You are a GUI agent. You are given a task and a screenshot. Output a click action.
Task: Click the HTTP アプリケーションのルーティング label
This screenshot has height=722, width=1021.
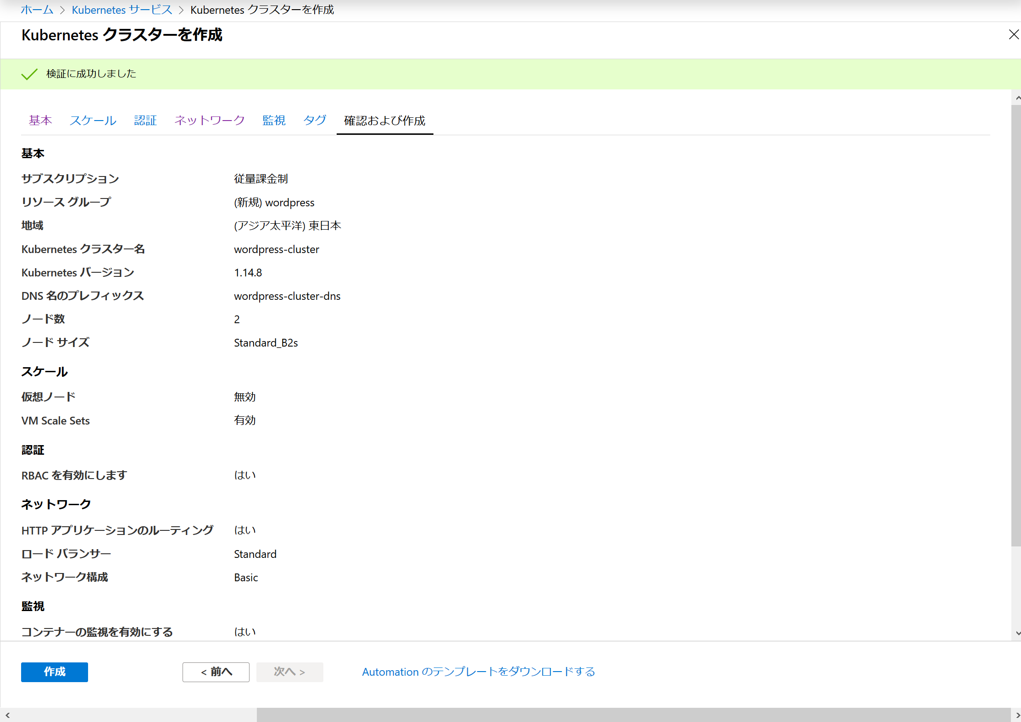[x=117, y=530]
